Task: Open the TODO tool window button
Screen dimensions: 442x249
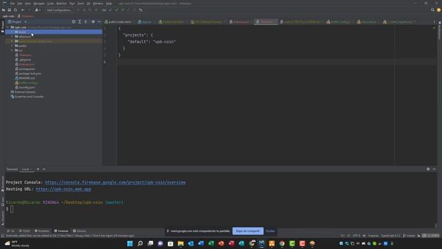Action: pos(24,231)
